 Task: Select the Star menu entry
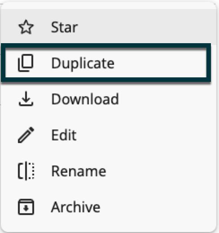coord(109,27)
